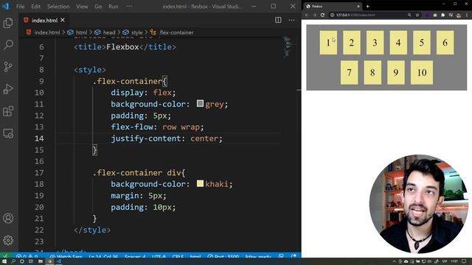Open the File menu

[x=21, y=7]
